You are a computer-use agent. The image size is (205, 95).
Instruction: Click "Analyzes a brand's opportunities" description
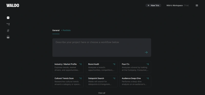coord(101,69)
